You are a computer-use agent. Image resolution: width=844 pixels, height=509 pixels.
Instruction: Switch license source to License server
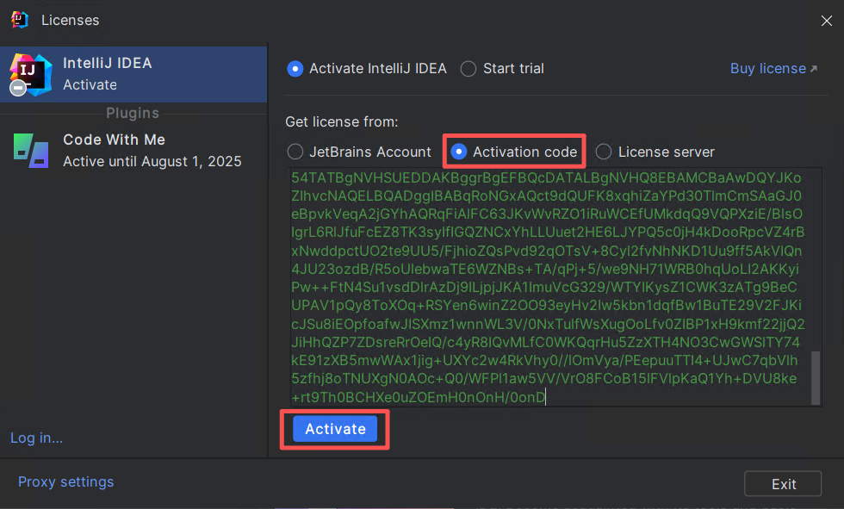[604, 152]
